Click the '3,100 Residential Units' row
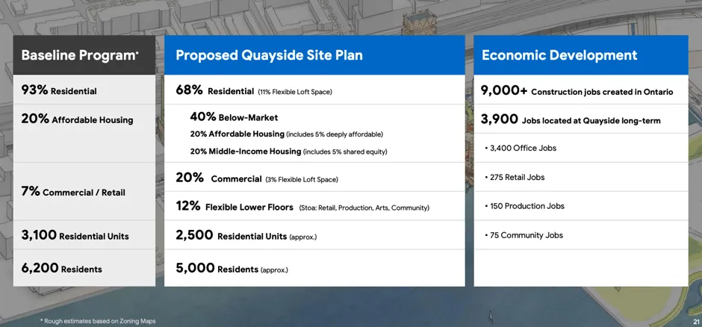This screenshot has height=327, width=702. [x=84, y=235]
